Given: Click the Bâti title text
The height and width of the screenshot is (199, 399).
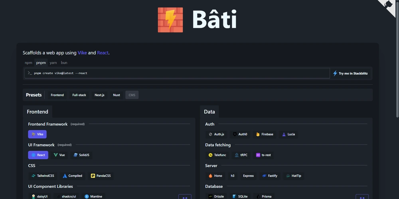Looking at the screenshot, I should coord(215,19).
